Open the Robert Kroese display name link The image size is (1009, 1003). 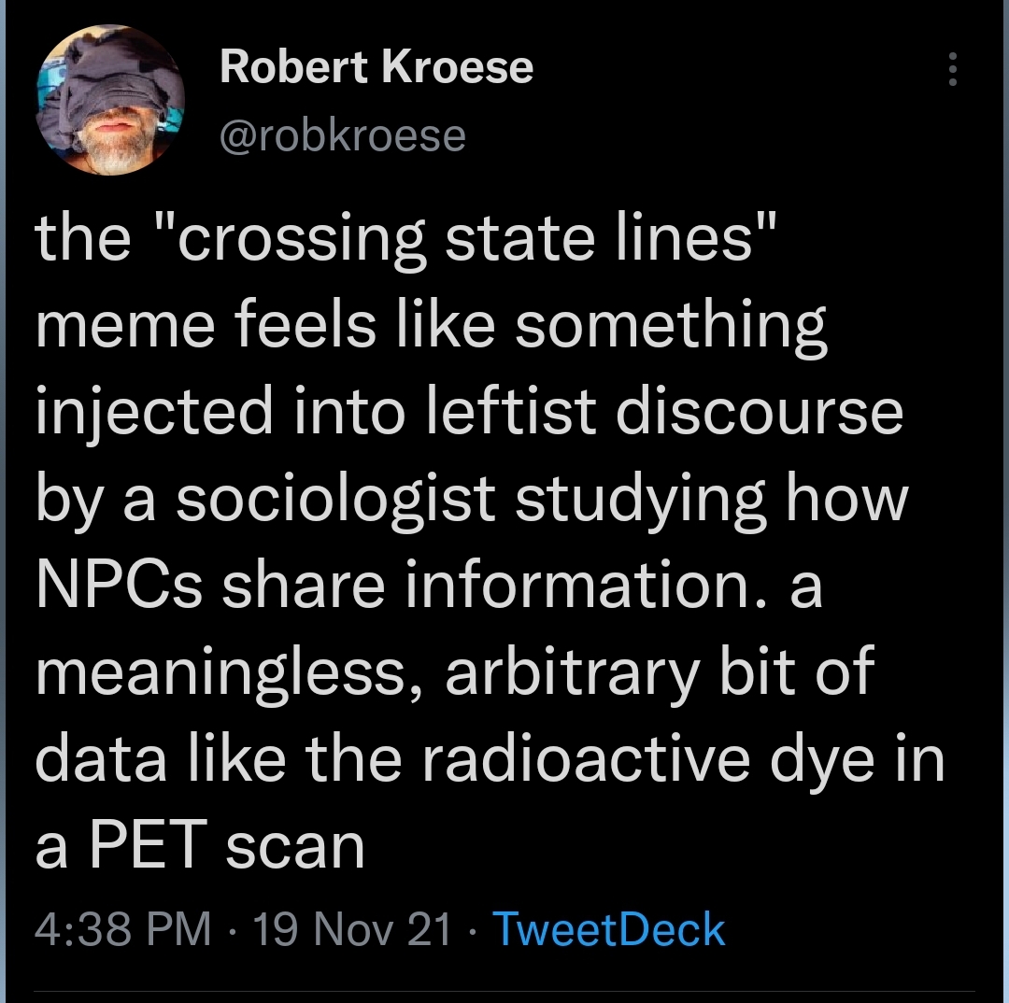(377, 68)
